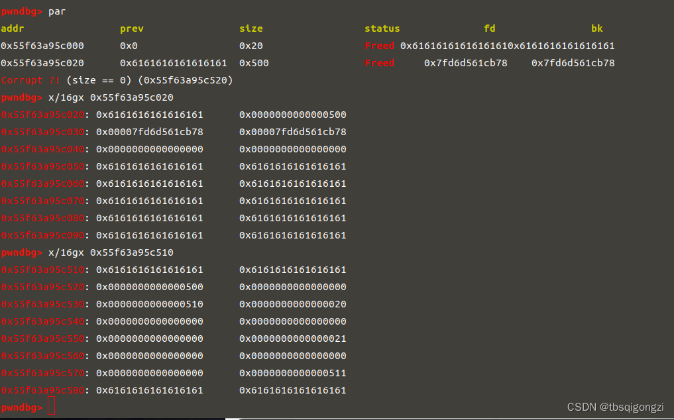Click the value "0x0000000000000510"

(x=150, y=304)
